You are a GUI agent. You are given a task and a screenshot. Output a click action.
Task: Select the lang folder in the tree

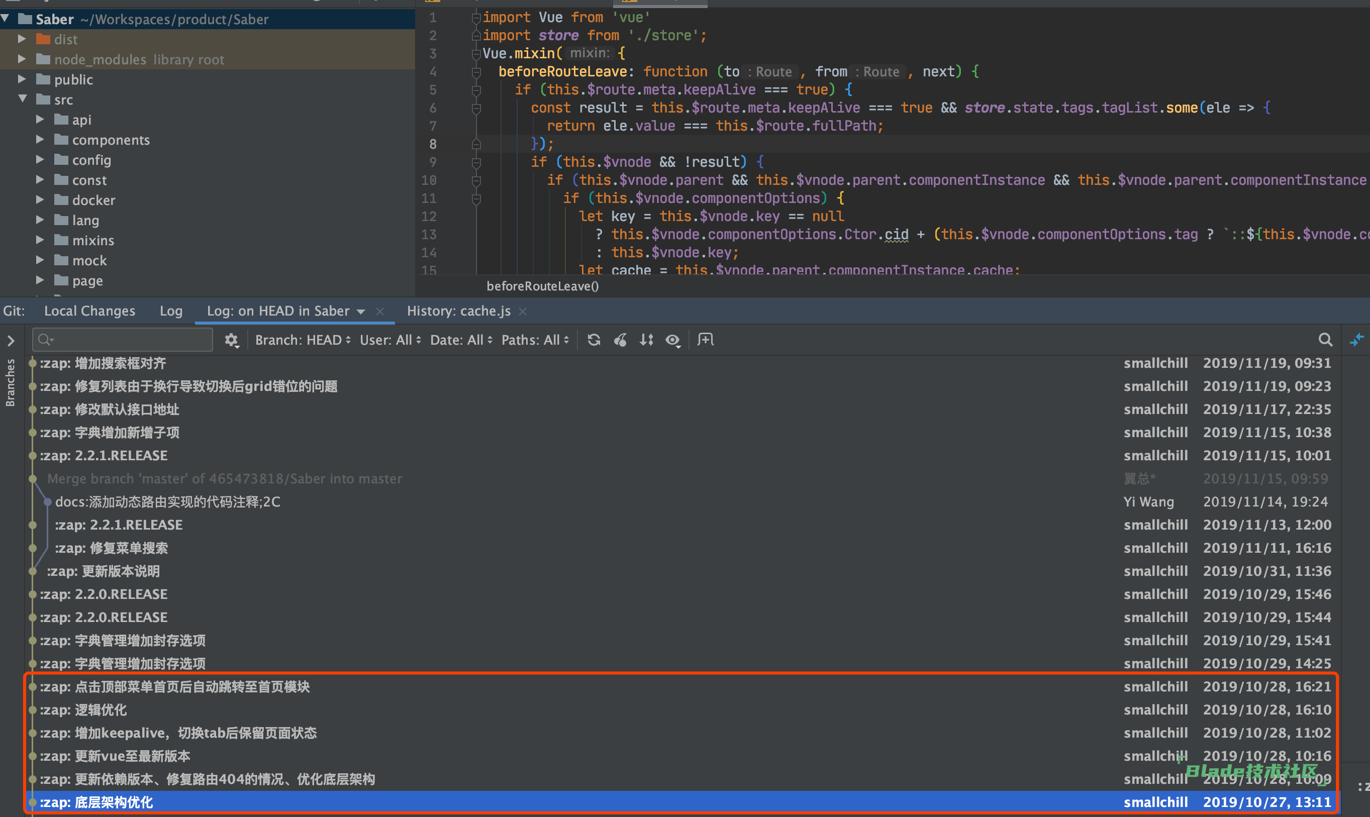click(x=85, y=220)
